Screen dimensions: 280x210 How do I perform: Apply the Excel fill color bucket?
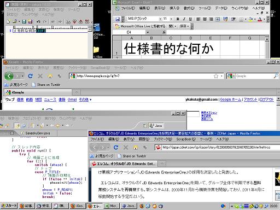[250, 19]
